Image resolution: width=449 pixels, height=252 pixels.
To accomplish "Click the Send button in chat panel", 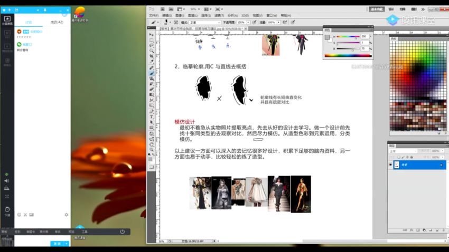I will [x=57, y=244].
